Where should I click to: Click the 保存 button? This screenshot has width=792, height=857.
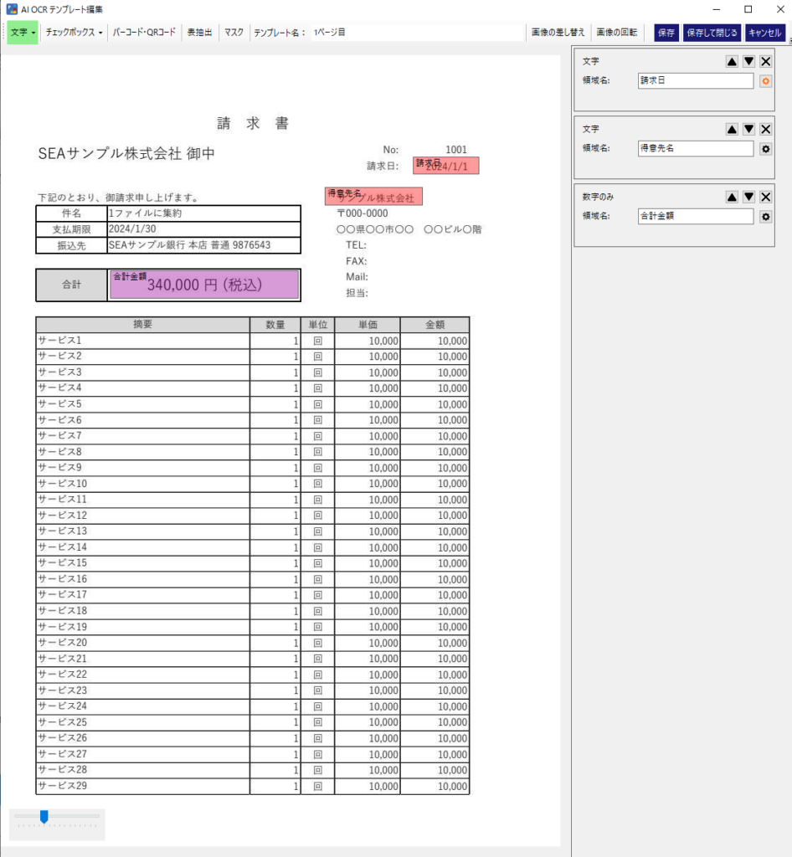tap(666, 33)
